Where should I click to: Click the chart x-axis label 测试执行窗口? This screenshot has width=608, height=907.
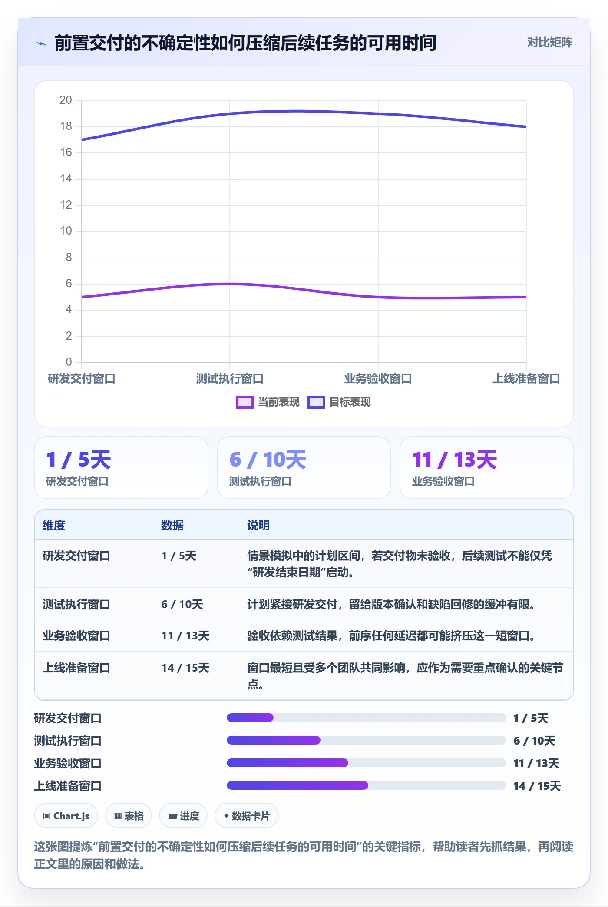(230, 379)
